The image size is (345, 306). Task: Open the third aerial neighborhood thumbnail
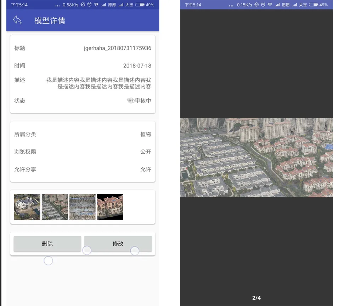[x=83, y=207]
